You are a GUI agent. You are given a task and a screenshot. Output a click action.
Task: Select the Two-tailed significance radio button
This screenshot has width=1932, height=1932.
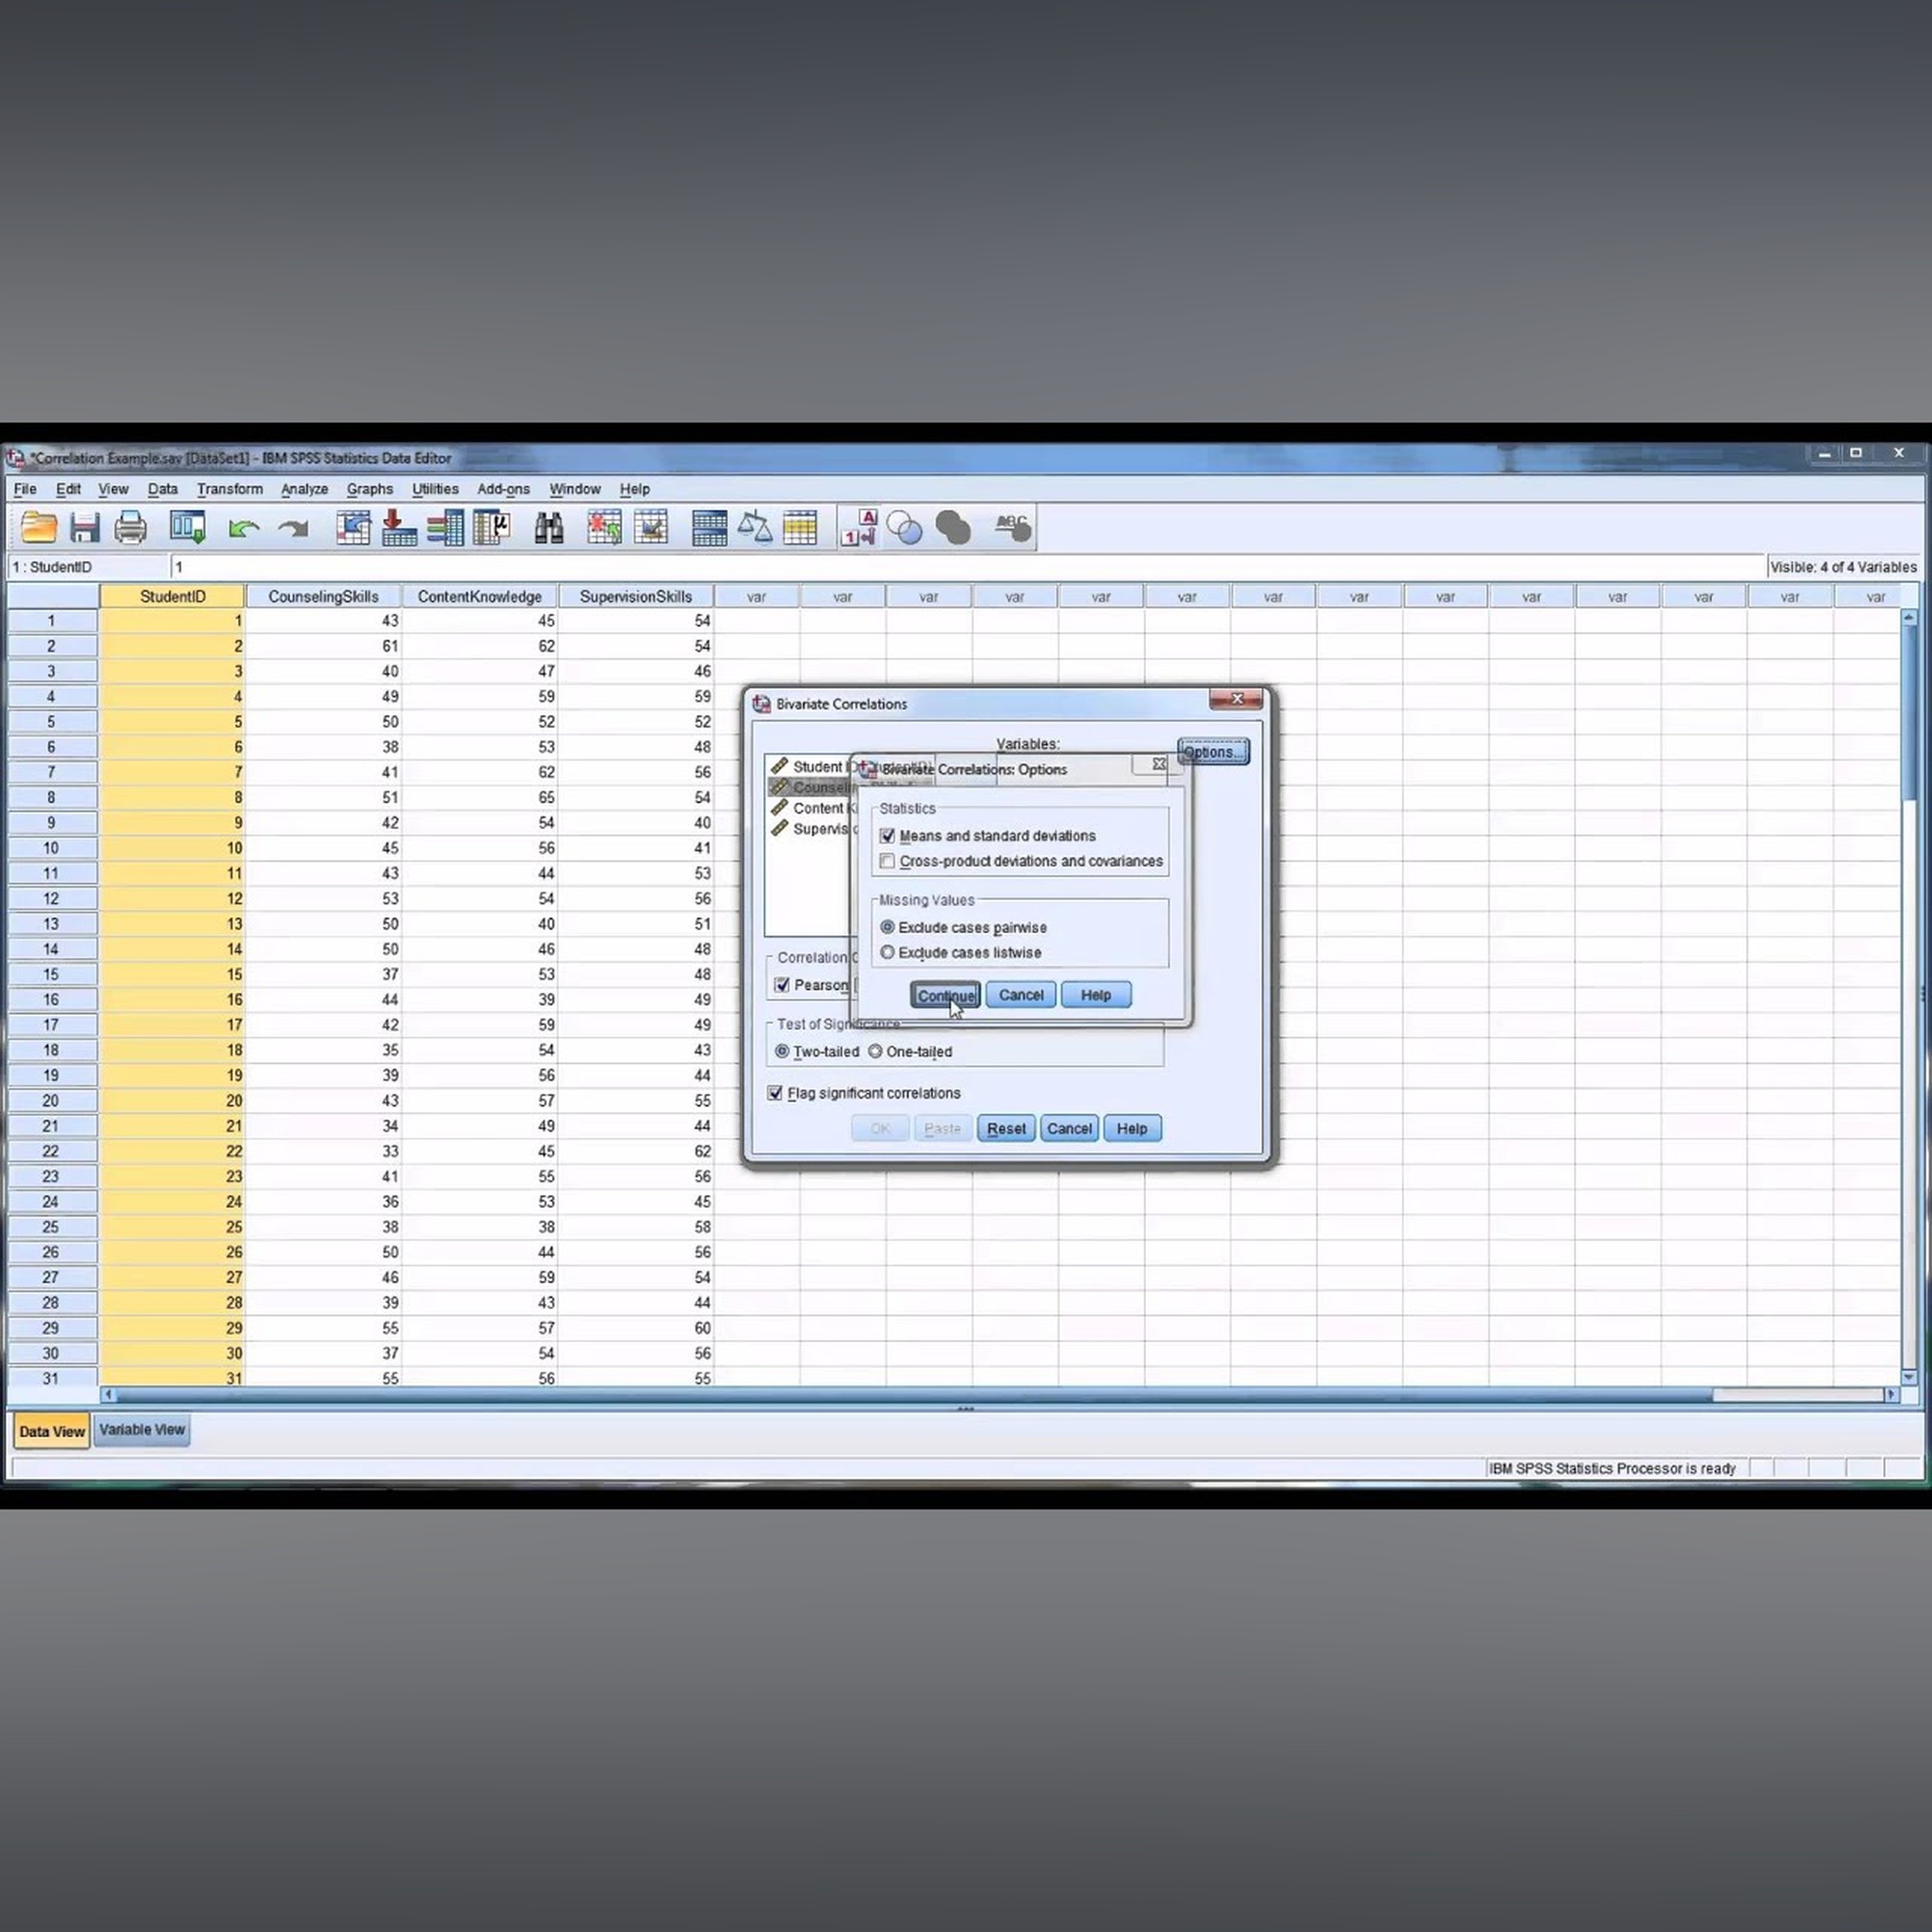[x=782, y=1051]
